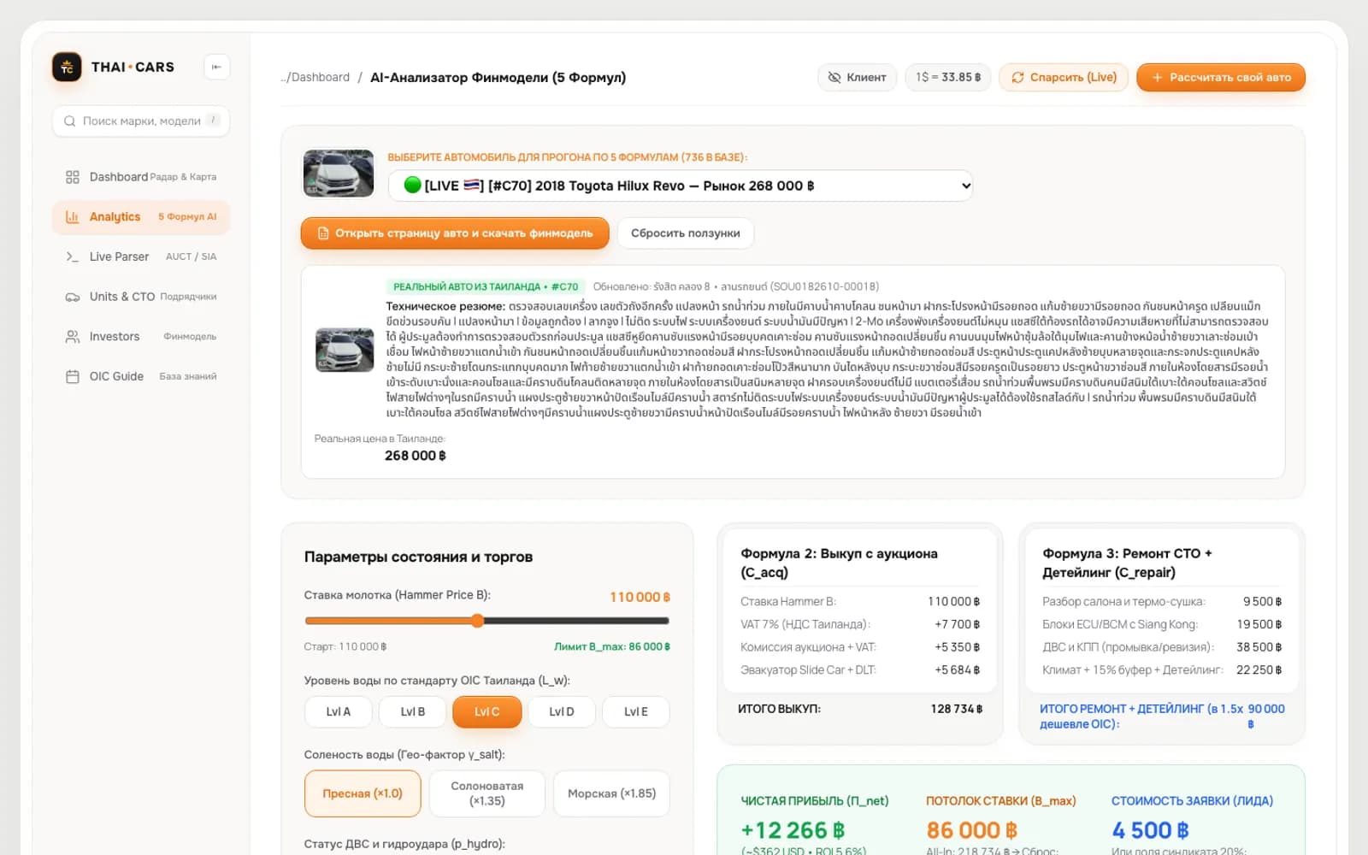Click the hidden-eye icon on Клиент
This screenshot has height=855, width=1368.
pos(834,77)
